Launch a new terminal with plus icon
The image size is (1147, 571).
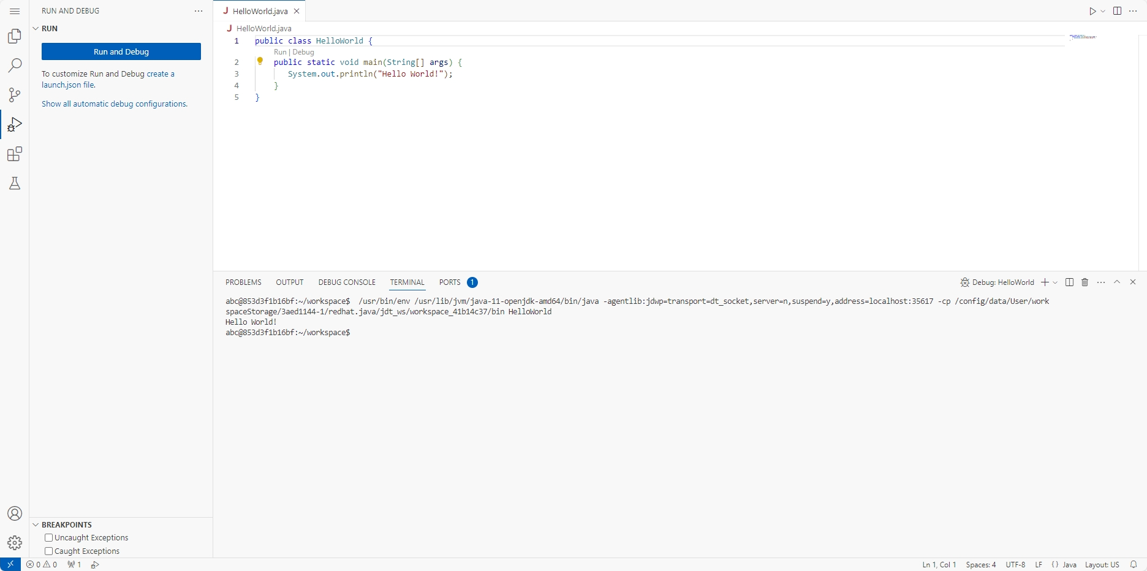(1045, 282)
